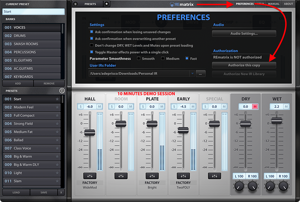
Task: Open the HALL channel settings icon
Action: 90,176
